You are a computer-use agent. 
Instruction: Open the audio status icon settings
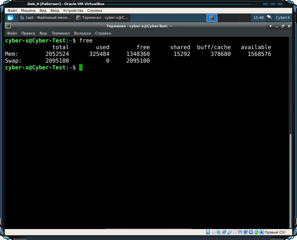click(x=219, y=232)
